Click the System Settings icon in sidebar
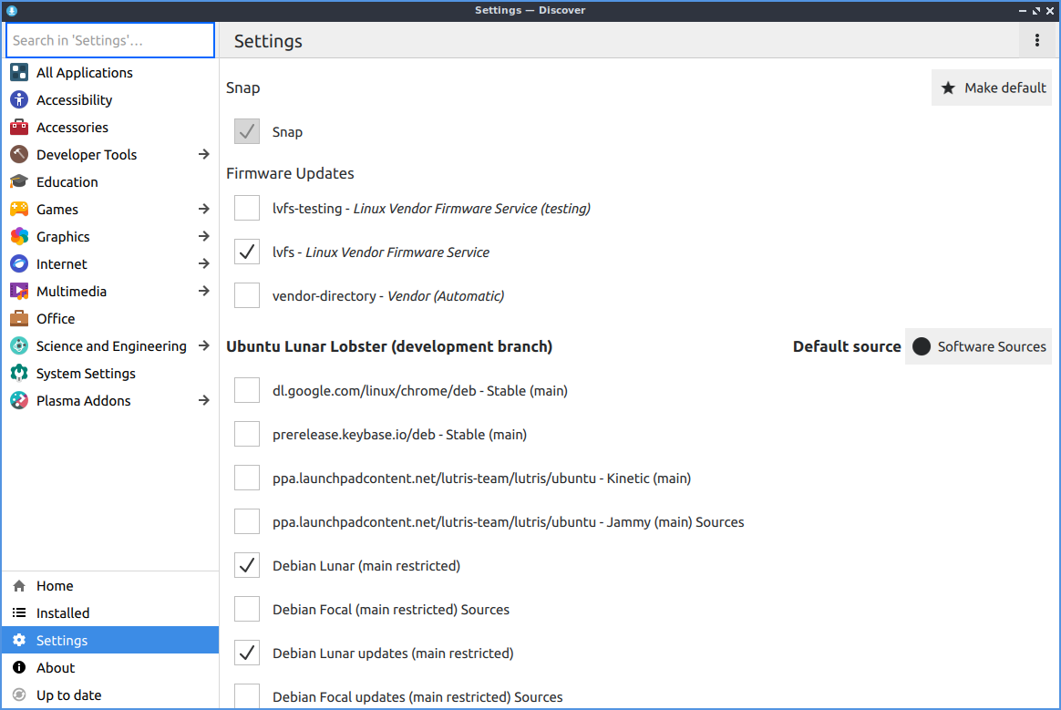Screen dimensions: 1061x710 coord(19,374)
